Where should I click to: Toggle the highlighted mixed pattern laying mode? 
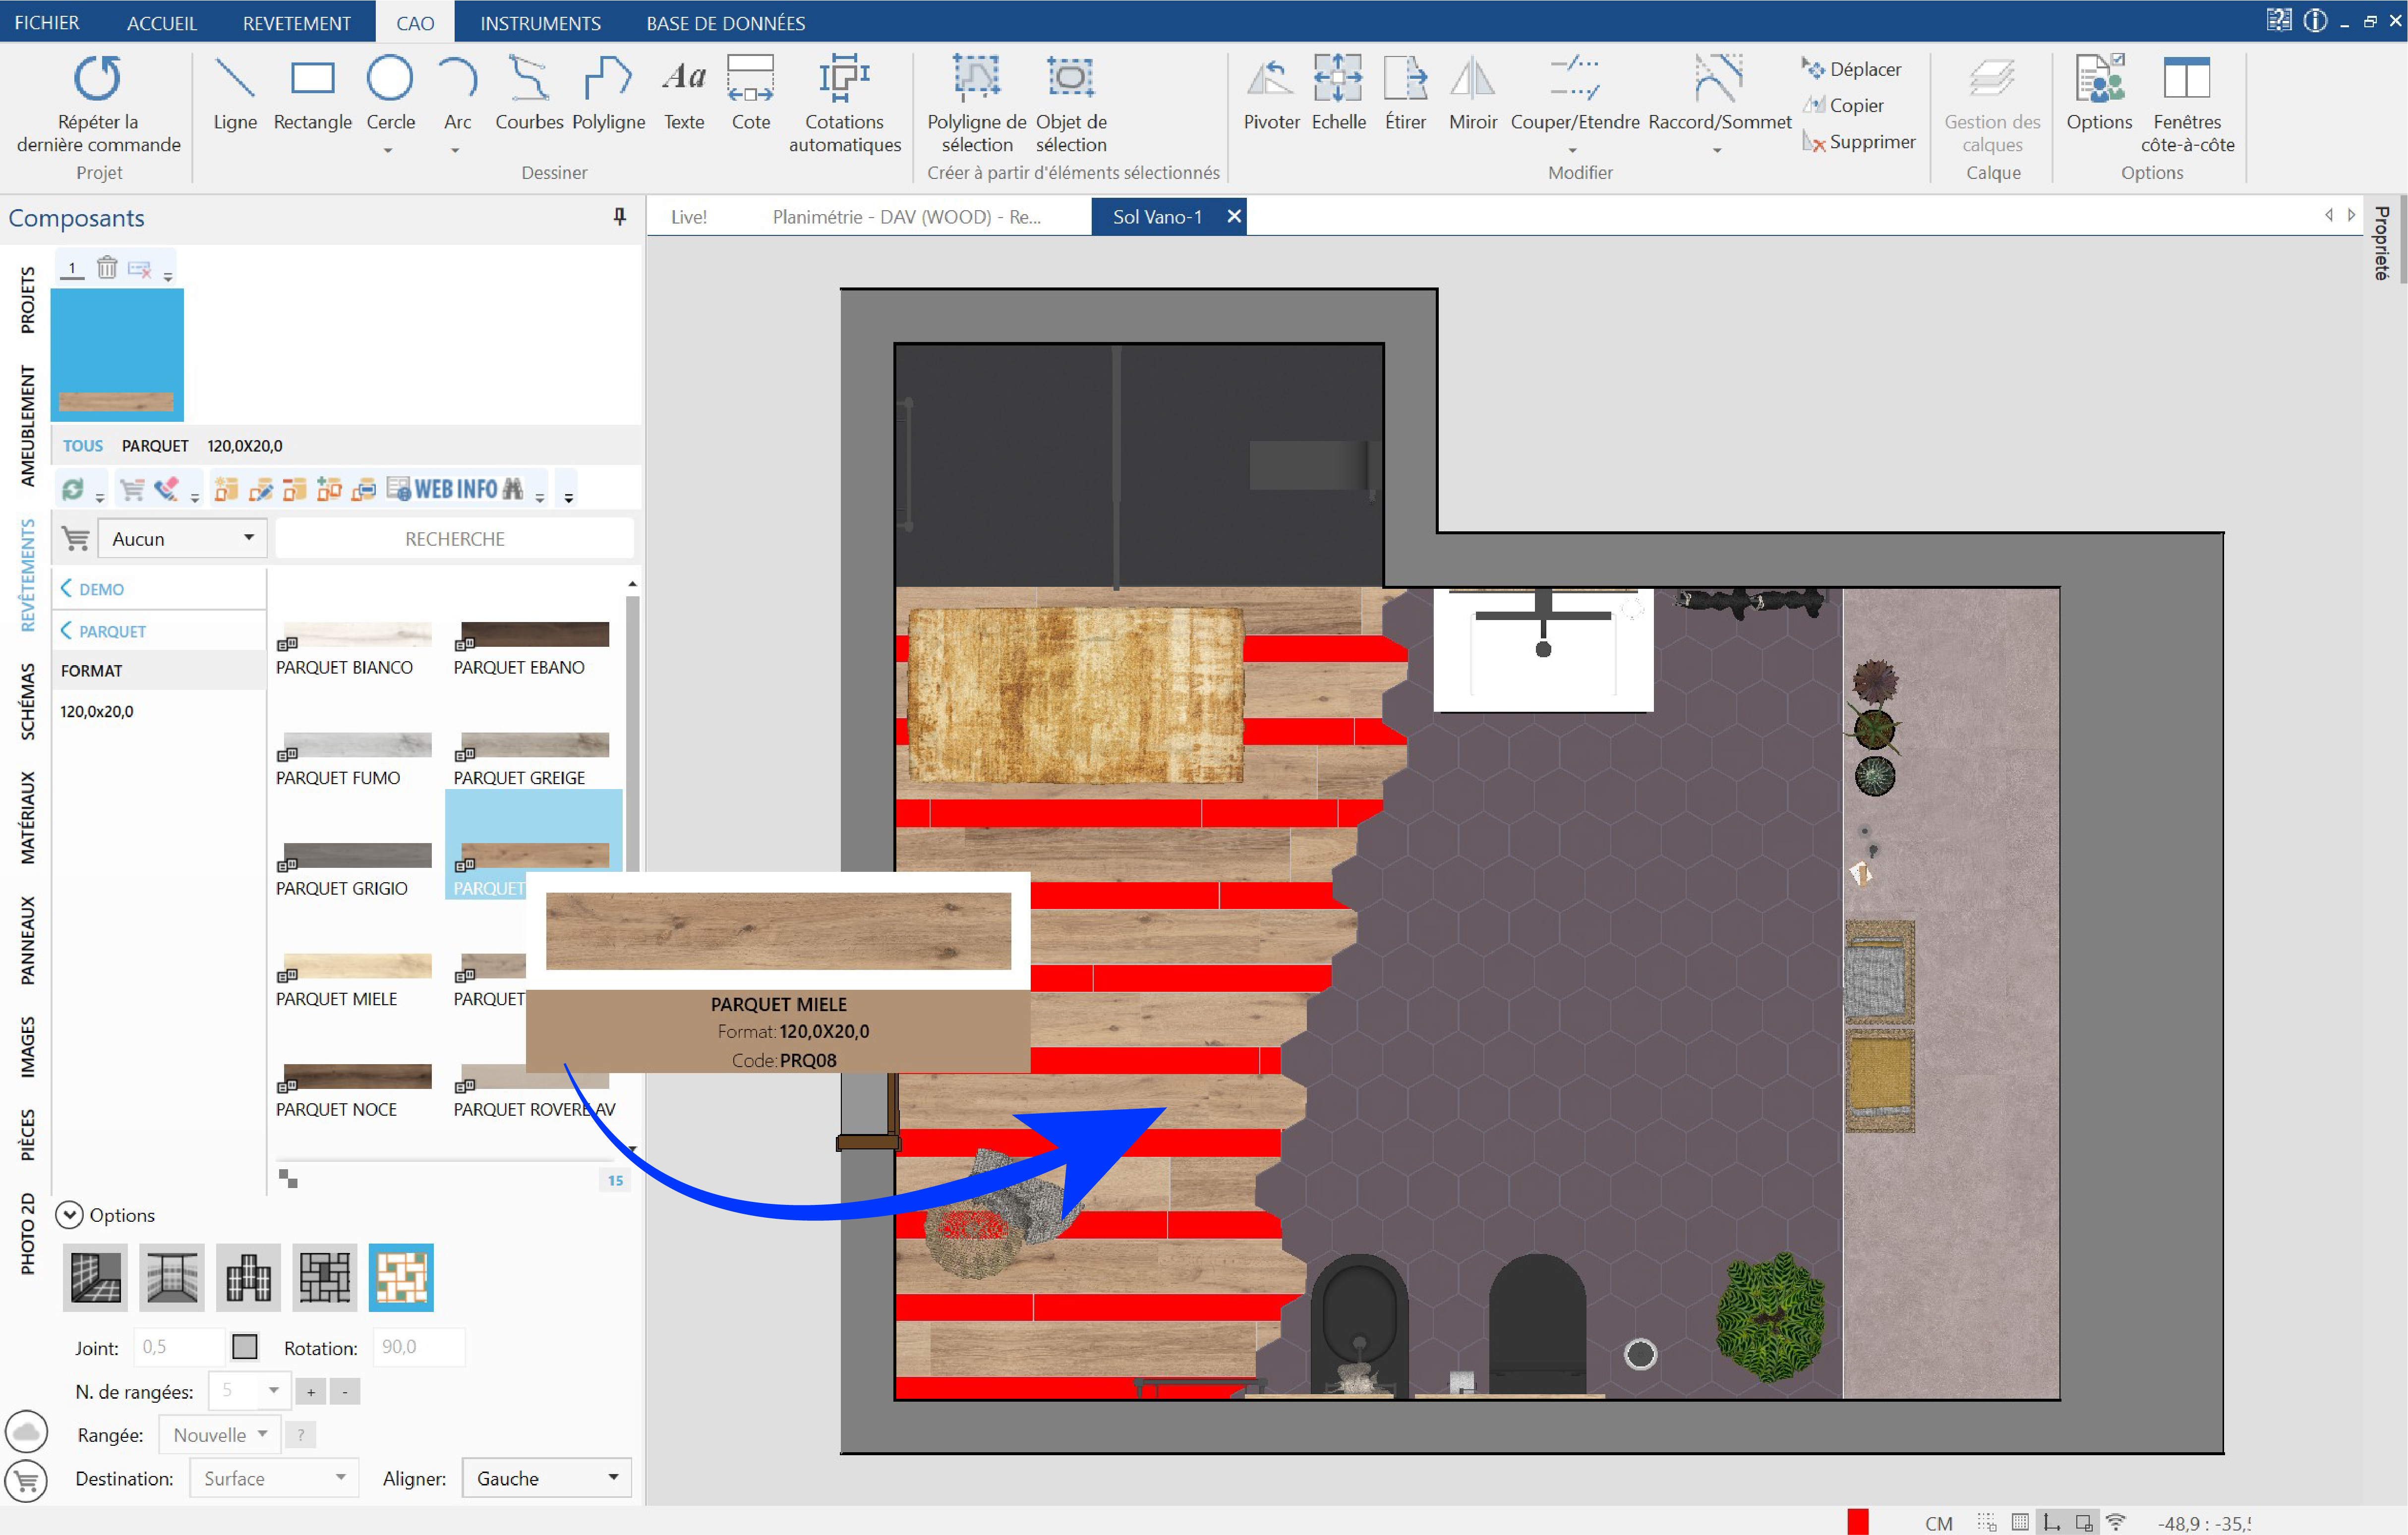pyautogui.click(x=401, y=1277)
